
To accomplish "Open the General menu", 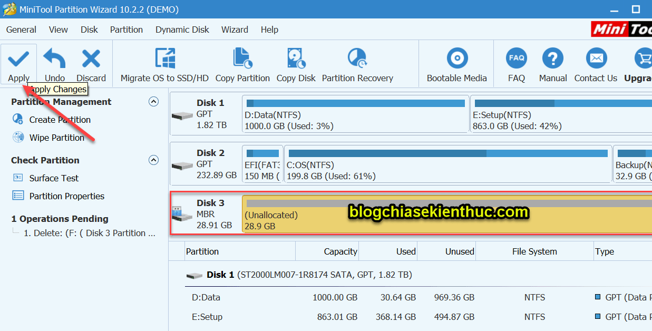I will click(21, 30).
